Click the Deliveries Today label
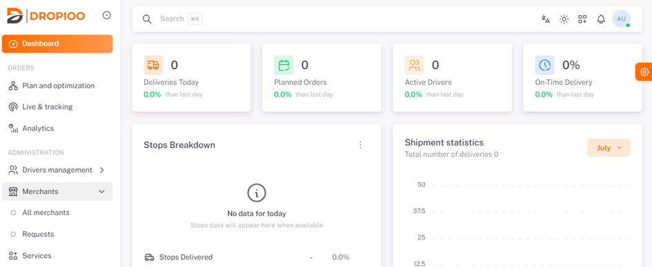 pyautogui.click(x=171, y=82)
